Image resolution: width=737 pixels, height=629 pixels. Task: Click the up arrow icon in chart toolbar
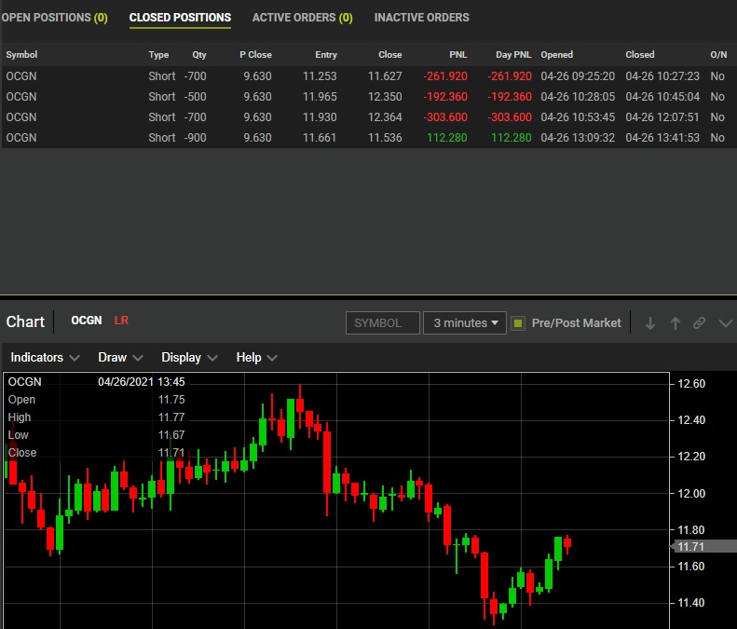click(676, 323)
